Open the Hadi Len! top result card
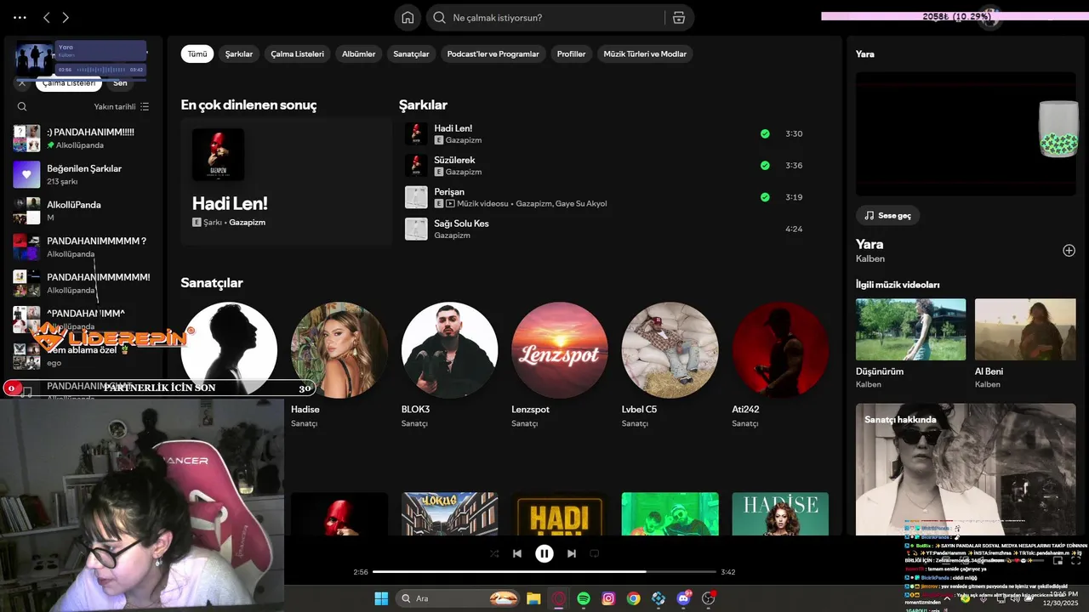This screenshot has width=1089, height=612. pos(286,182)
